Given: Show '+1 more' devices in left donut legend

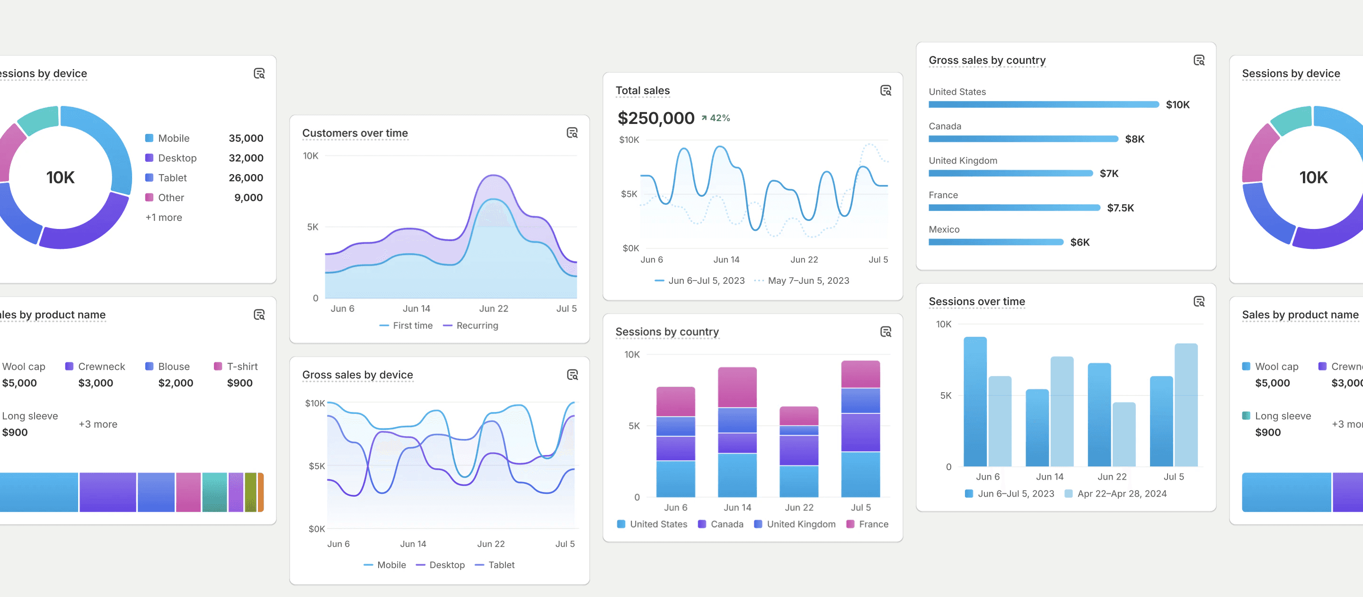Looking at the screenshot, I should pyautogui.click(x=163, y=217).
